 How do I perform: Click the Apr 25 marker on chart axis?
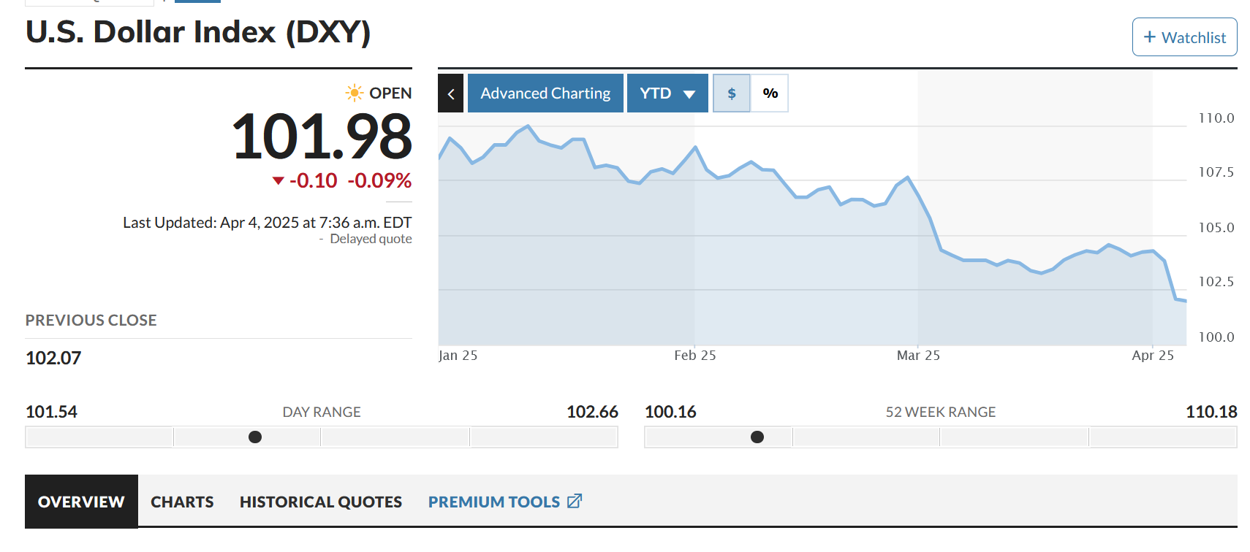point(1153,355)
